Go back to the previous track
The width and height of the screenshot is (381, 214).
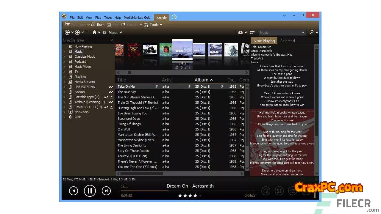74,191
